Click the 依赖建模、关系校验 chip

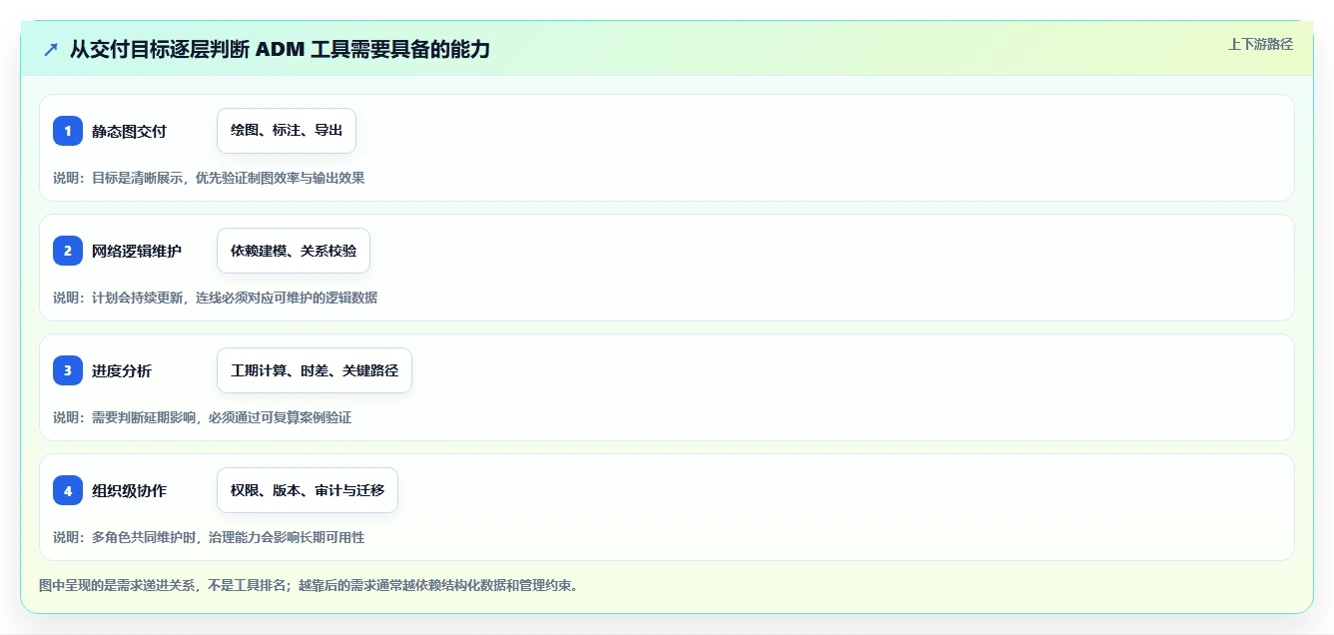click(294, 251)
